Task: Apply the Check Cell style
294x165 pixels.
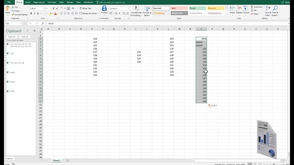Action: coord(179,13)
